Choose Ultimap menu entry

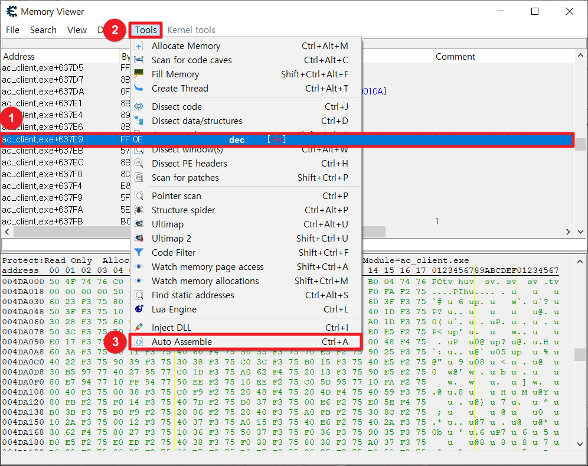[x=245, y=224]
